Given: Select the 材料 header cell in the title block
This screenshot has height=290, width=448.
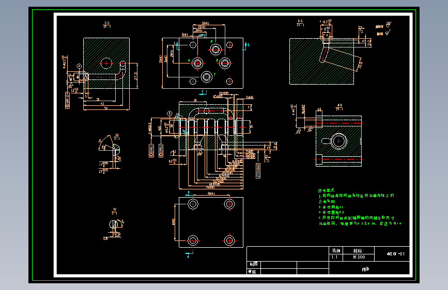Looking at the screenshot, I should tap(359, 251).
